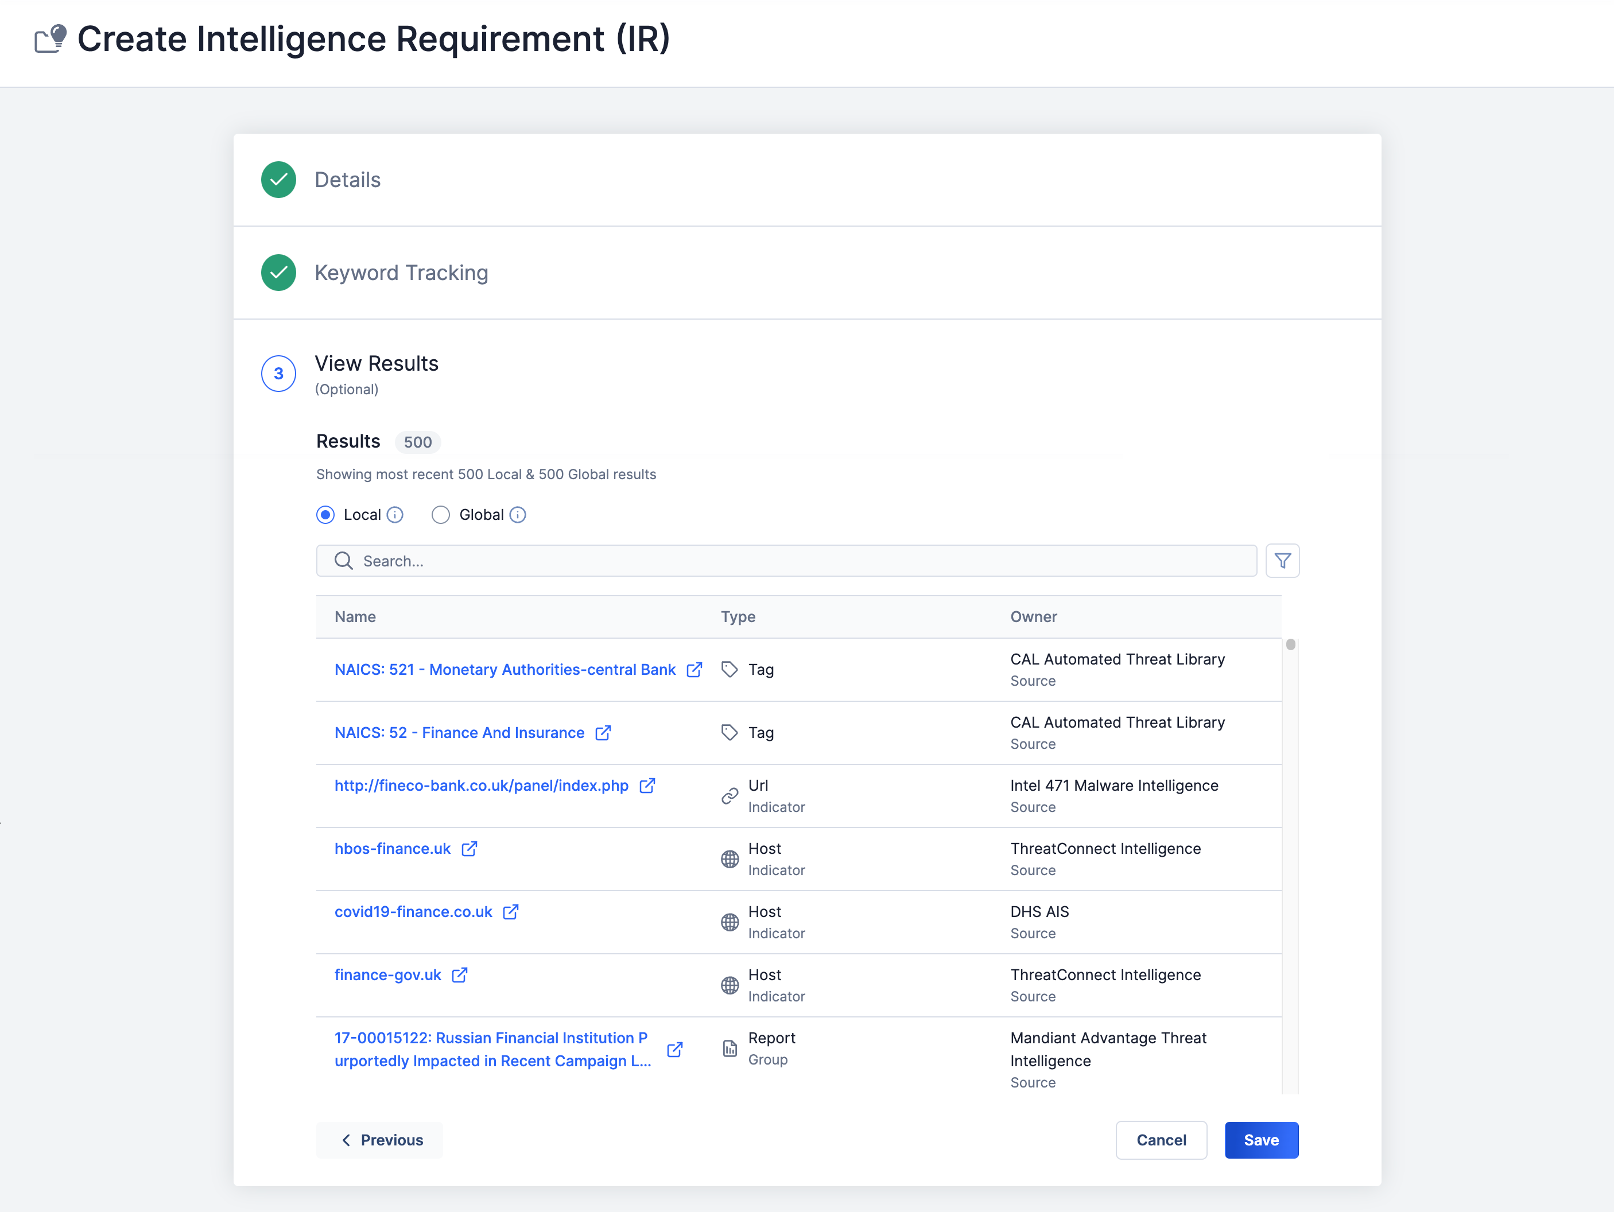Expand the Keyword Tracking section
The image size is (1614, 1212).
pos(401,273)
